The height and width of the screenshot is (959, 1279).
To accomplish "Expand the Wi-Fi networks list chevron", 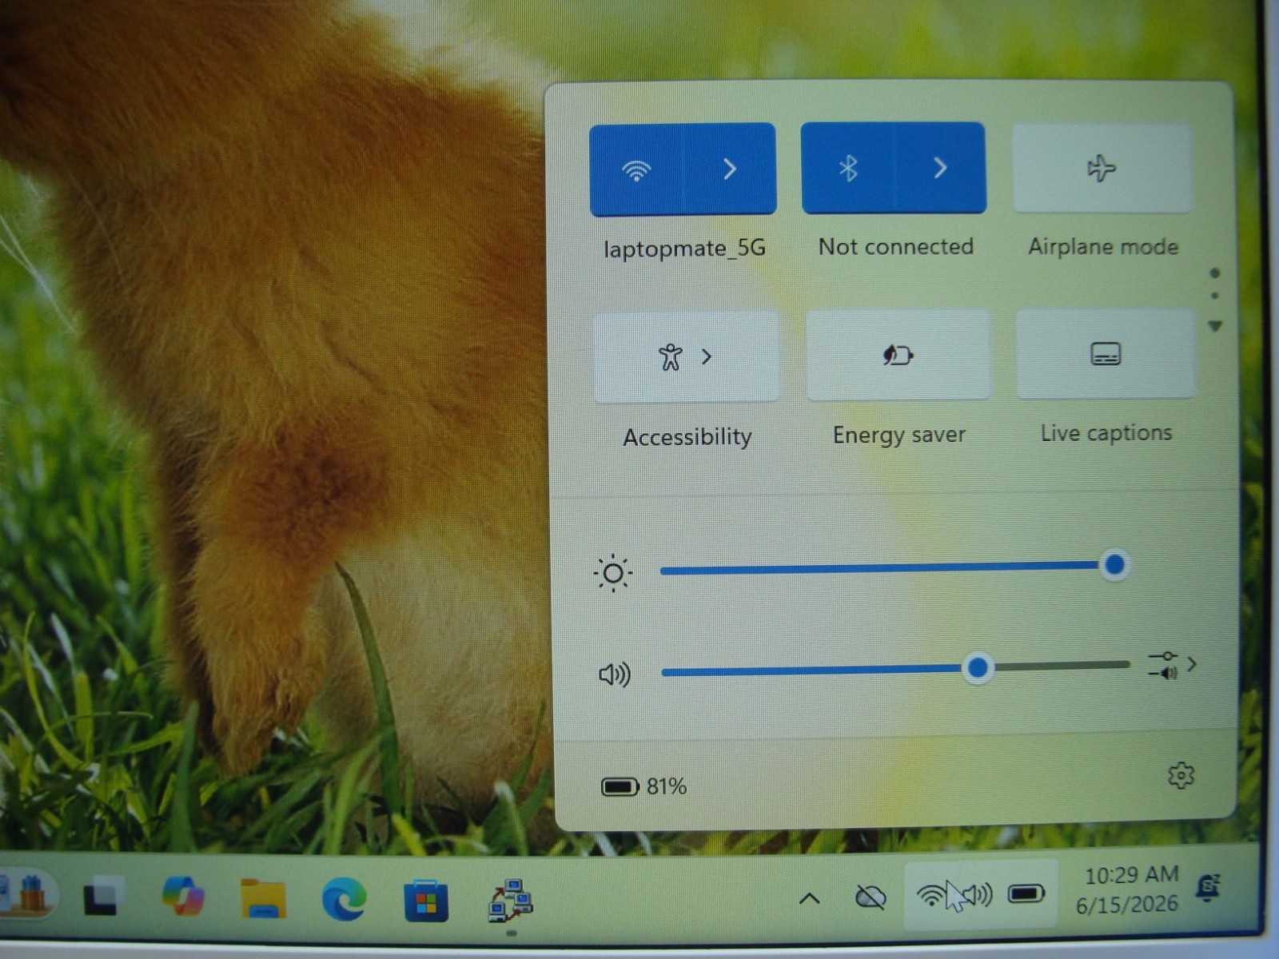I will tap(730, 169).
